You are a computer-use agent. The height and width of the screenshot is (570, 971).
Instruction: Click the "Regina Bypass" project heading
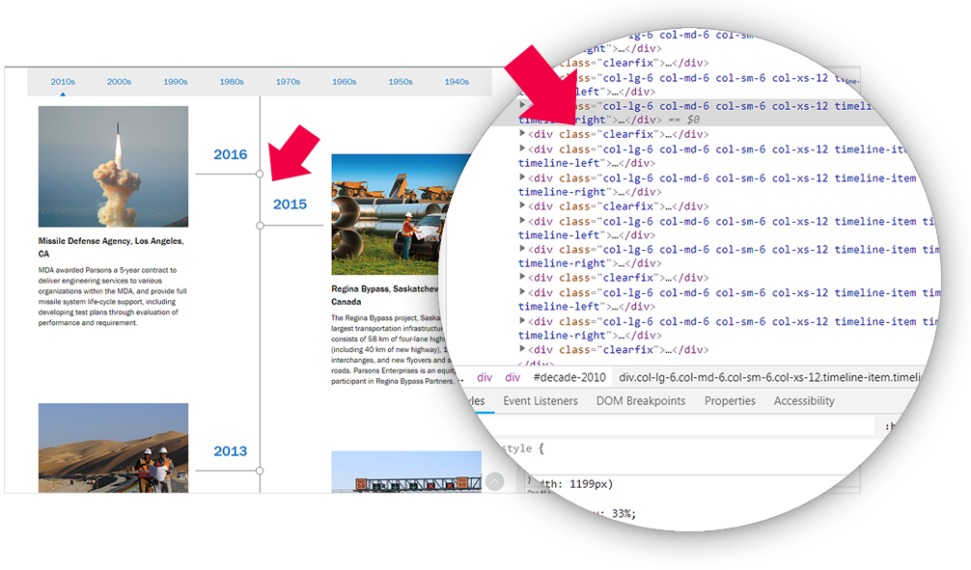(x=385, y=295)
